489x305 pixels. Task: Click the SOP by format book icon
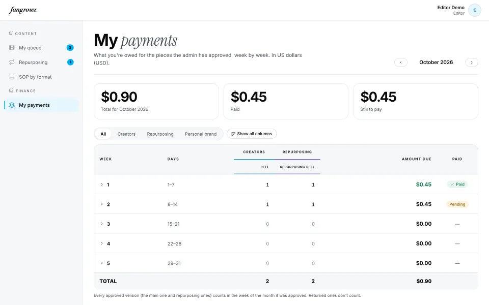pyautogui.click(x=12, y=77)
